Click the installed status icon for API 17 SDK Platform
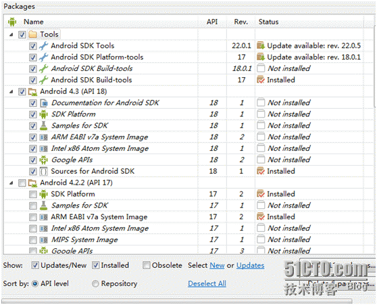The height and width of the screenshot is (305, 377). [261, 194]
